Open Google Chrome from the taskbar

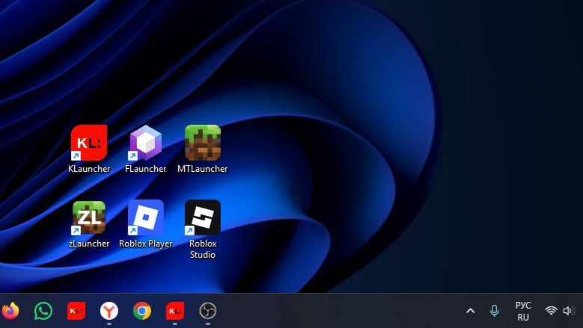coord(142,311)
